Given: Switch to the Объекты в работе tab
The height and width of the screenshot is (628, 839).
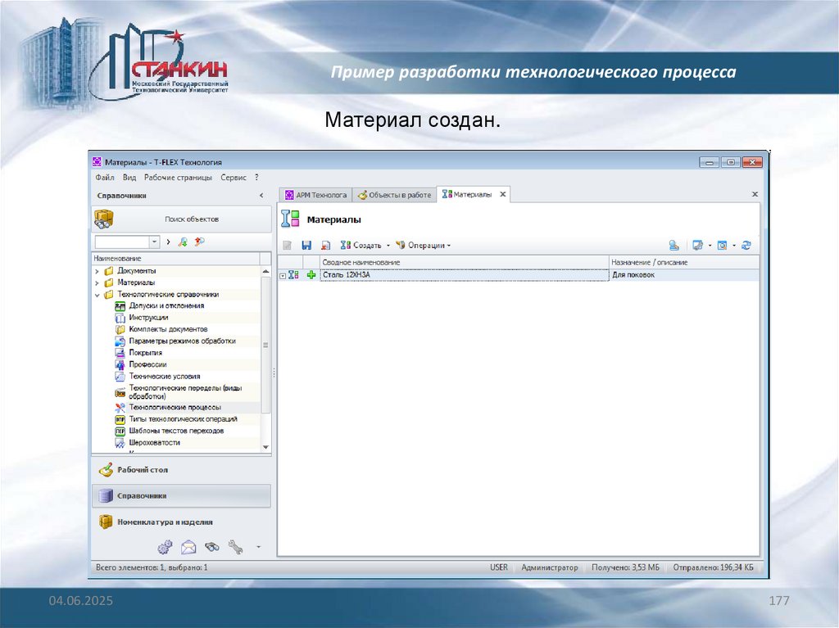Looking at the screenshot, I should point(394,195).
